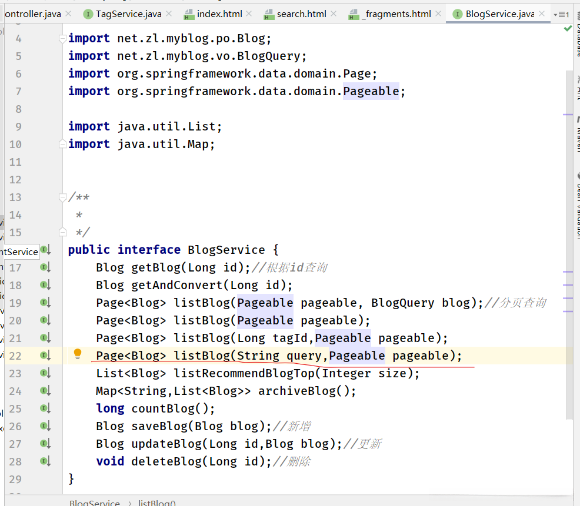Click the implementation gutter icon beside line 23
Screen dimensions: 580x506
click(45, 373)
